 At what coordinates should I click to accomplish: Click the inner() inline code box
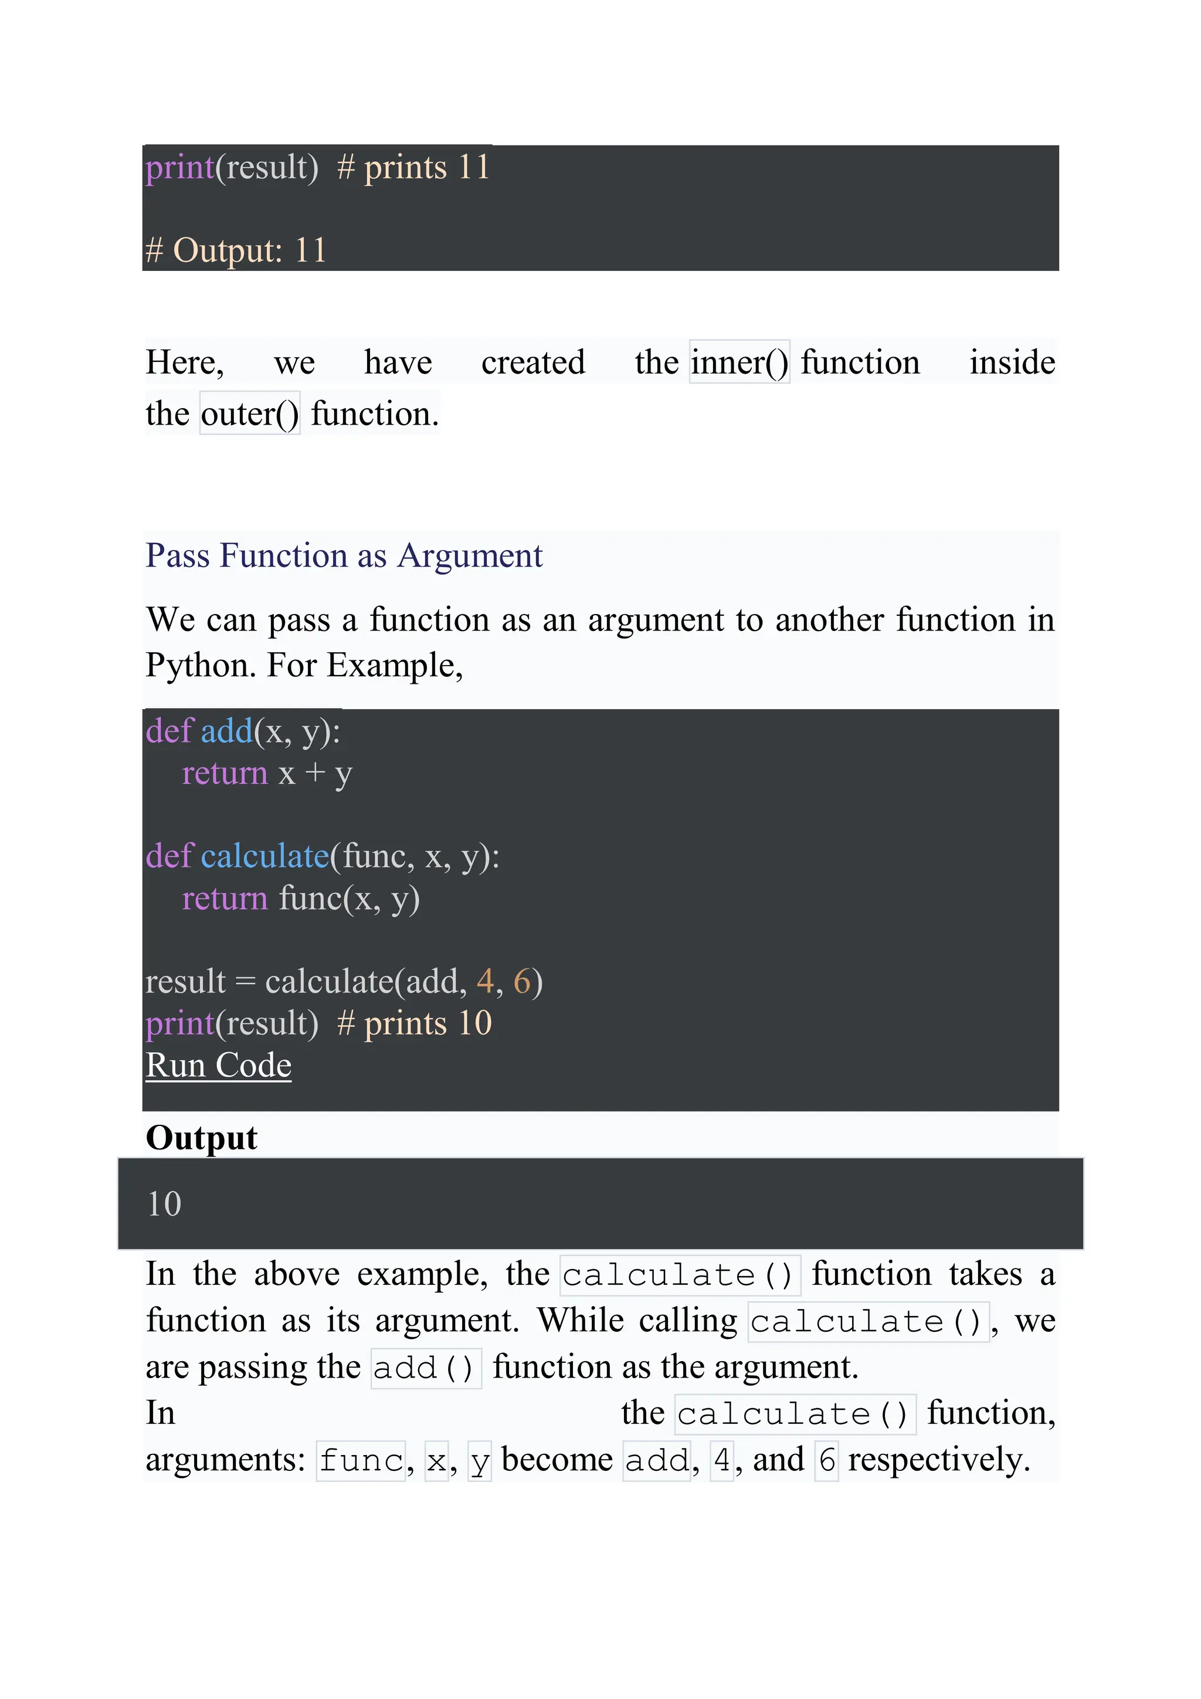coord(739,362)
